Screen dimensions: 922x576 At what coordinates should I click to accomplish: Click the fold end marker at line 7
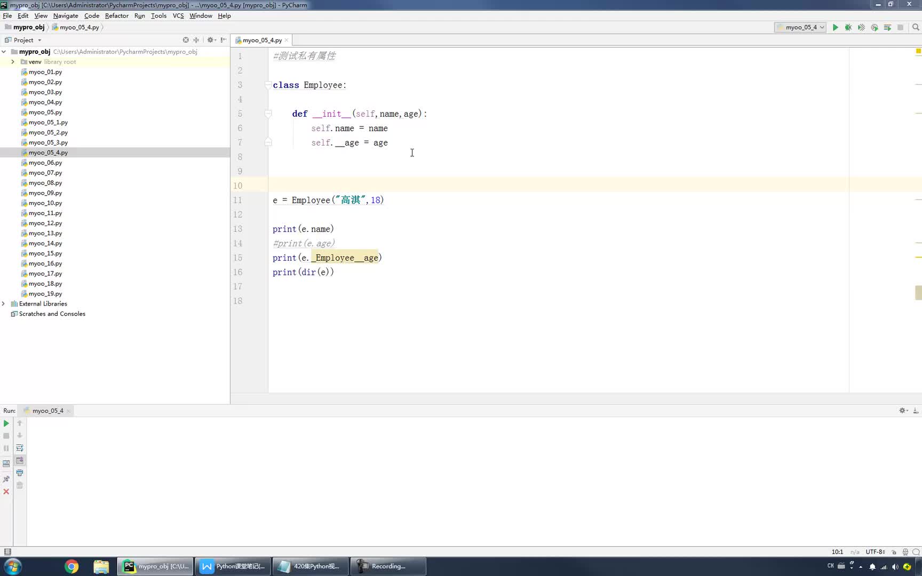268,142
